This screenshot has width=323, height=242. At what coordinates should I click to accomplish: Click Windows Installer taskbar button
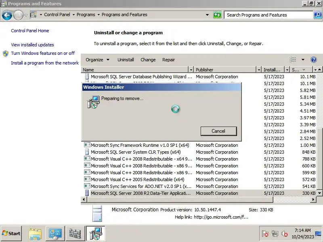96,234
